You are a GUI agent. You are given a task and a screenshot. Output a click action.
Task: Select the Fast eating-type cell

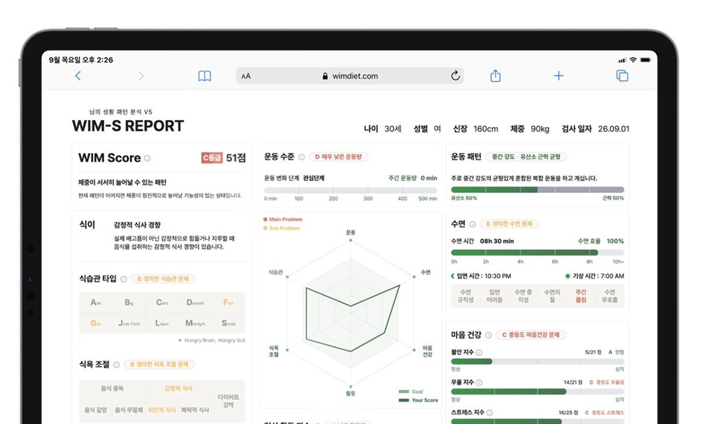[228, 303]
